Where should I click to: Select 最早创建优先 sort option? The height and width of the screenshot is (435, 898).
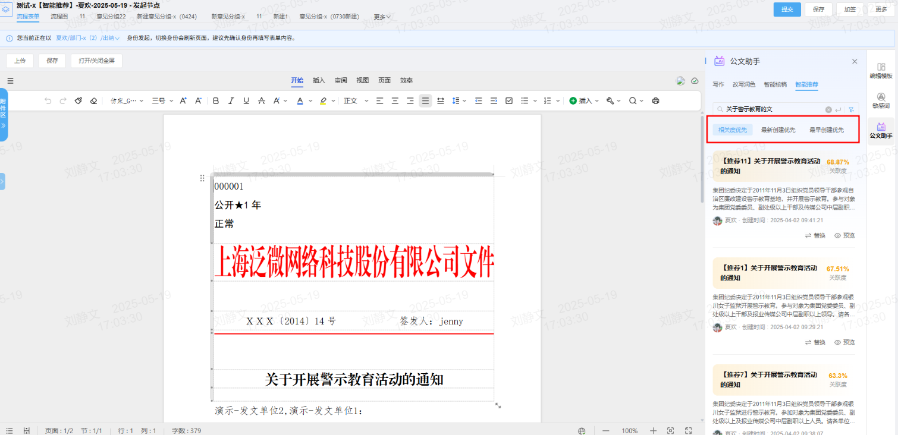827,130
